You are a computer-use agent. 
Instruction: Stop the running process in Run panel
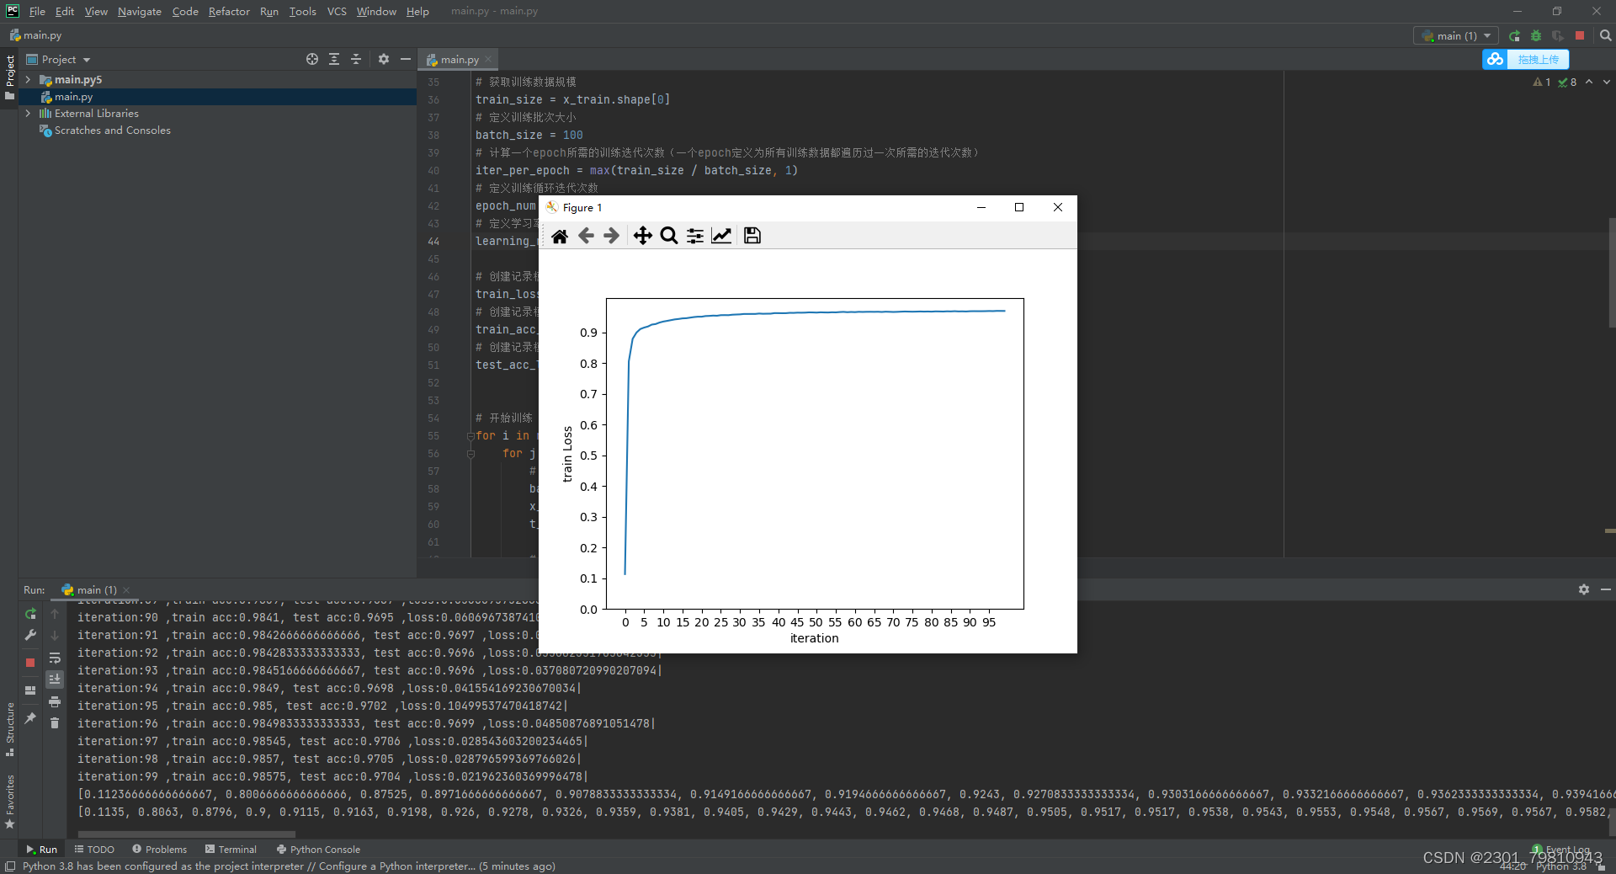point(30,663)
